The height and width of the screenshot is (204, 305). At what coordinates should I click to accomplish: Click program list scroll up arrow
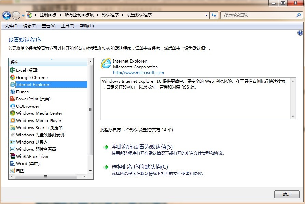point(91,62)
